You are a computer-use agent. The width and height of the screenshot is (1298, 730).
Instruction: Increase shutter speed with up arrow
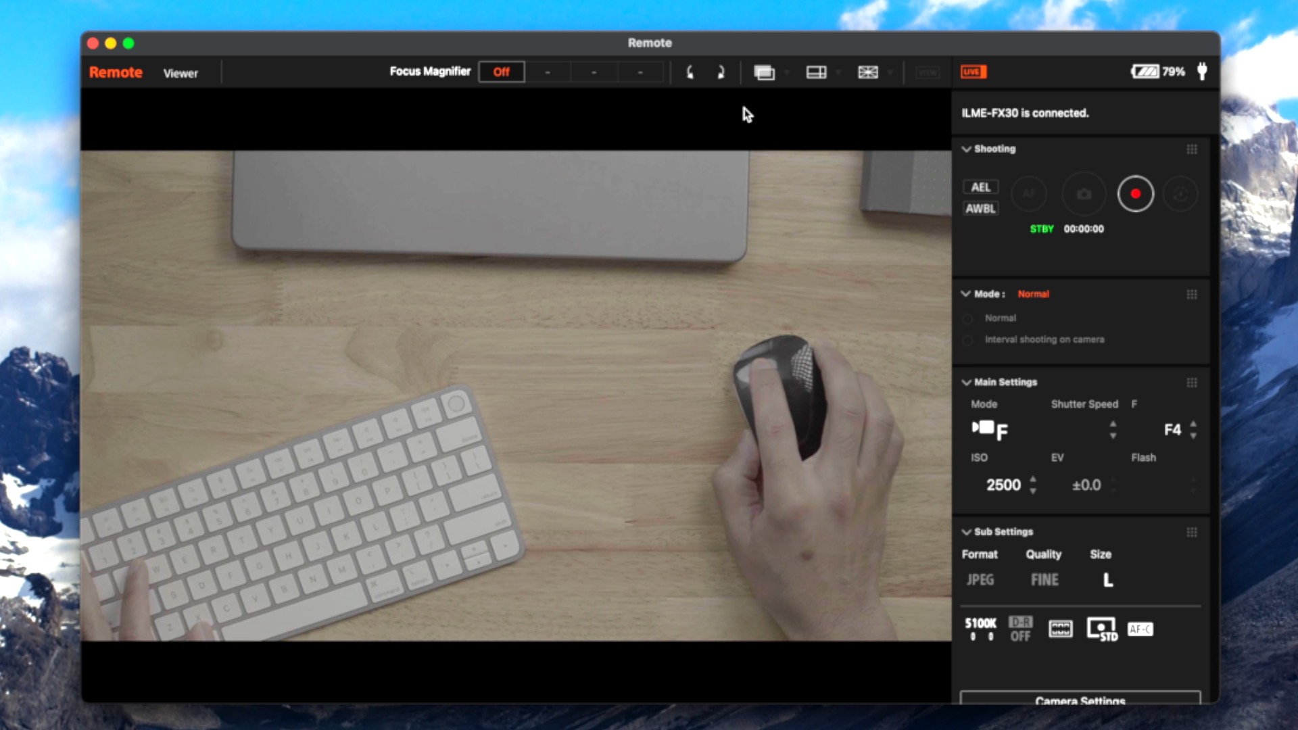(x=1113, y=424)
